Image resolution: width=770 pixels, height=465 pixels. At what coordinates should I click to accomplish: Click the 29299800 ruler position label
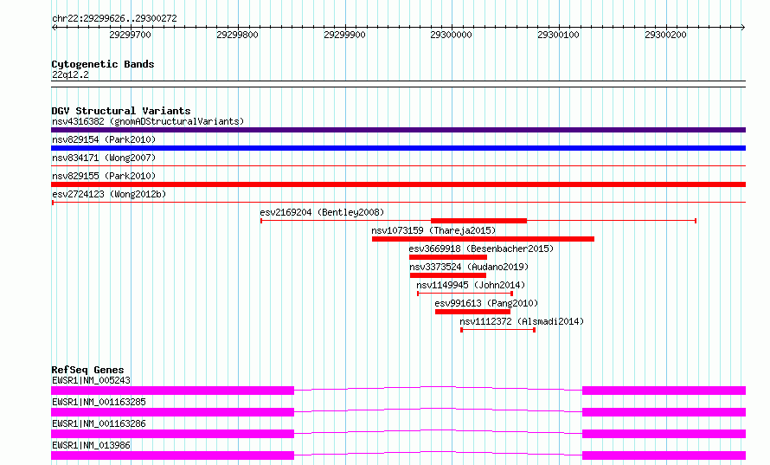click(x=237, y=35)
